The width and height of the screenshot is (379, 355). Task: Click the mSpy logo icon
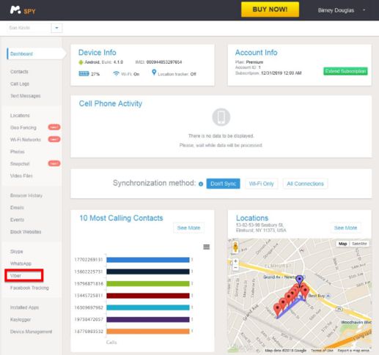(x=15, y=10)
